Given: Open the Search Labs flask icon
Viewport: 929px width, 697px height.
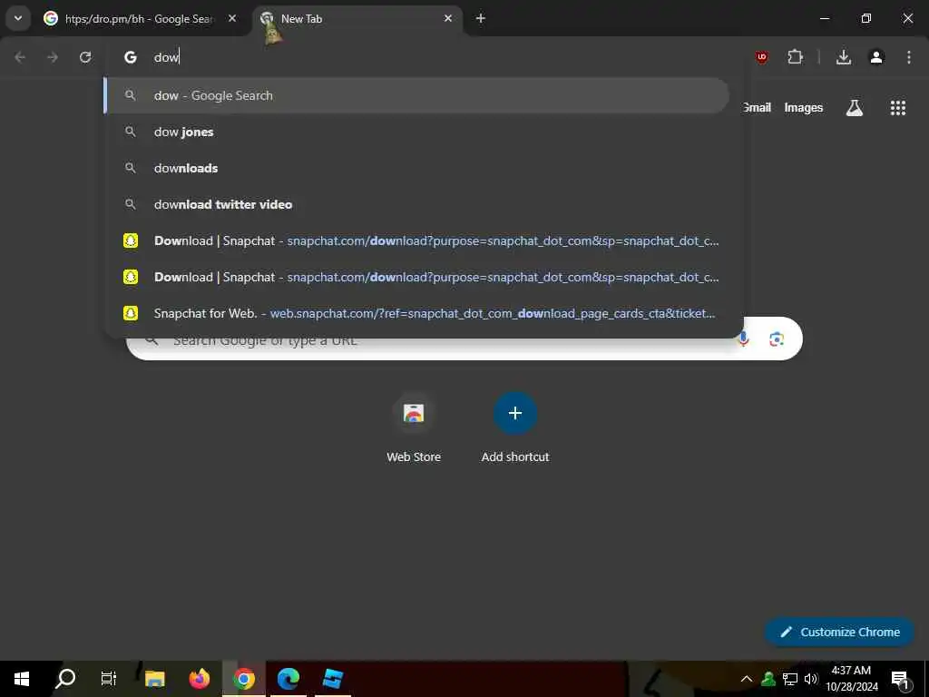Looking at the screenshot, I should [855, 108].
